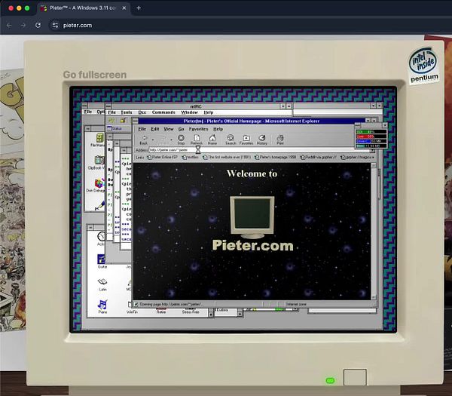The height and width of the screenshot is (396, 452).
Task: Click the green CPU meter bar
Action: [x=371, y=132]
